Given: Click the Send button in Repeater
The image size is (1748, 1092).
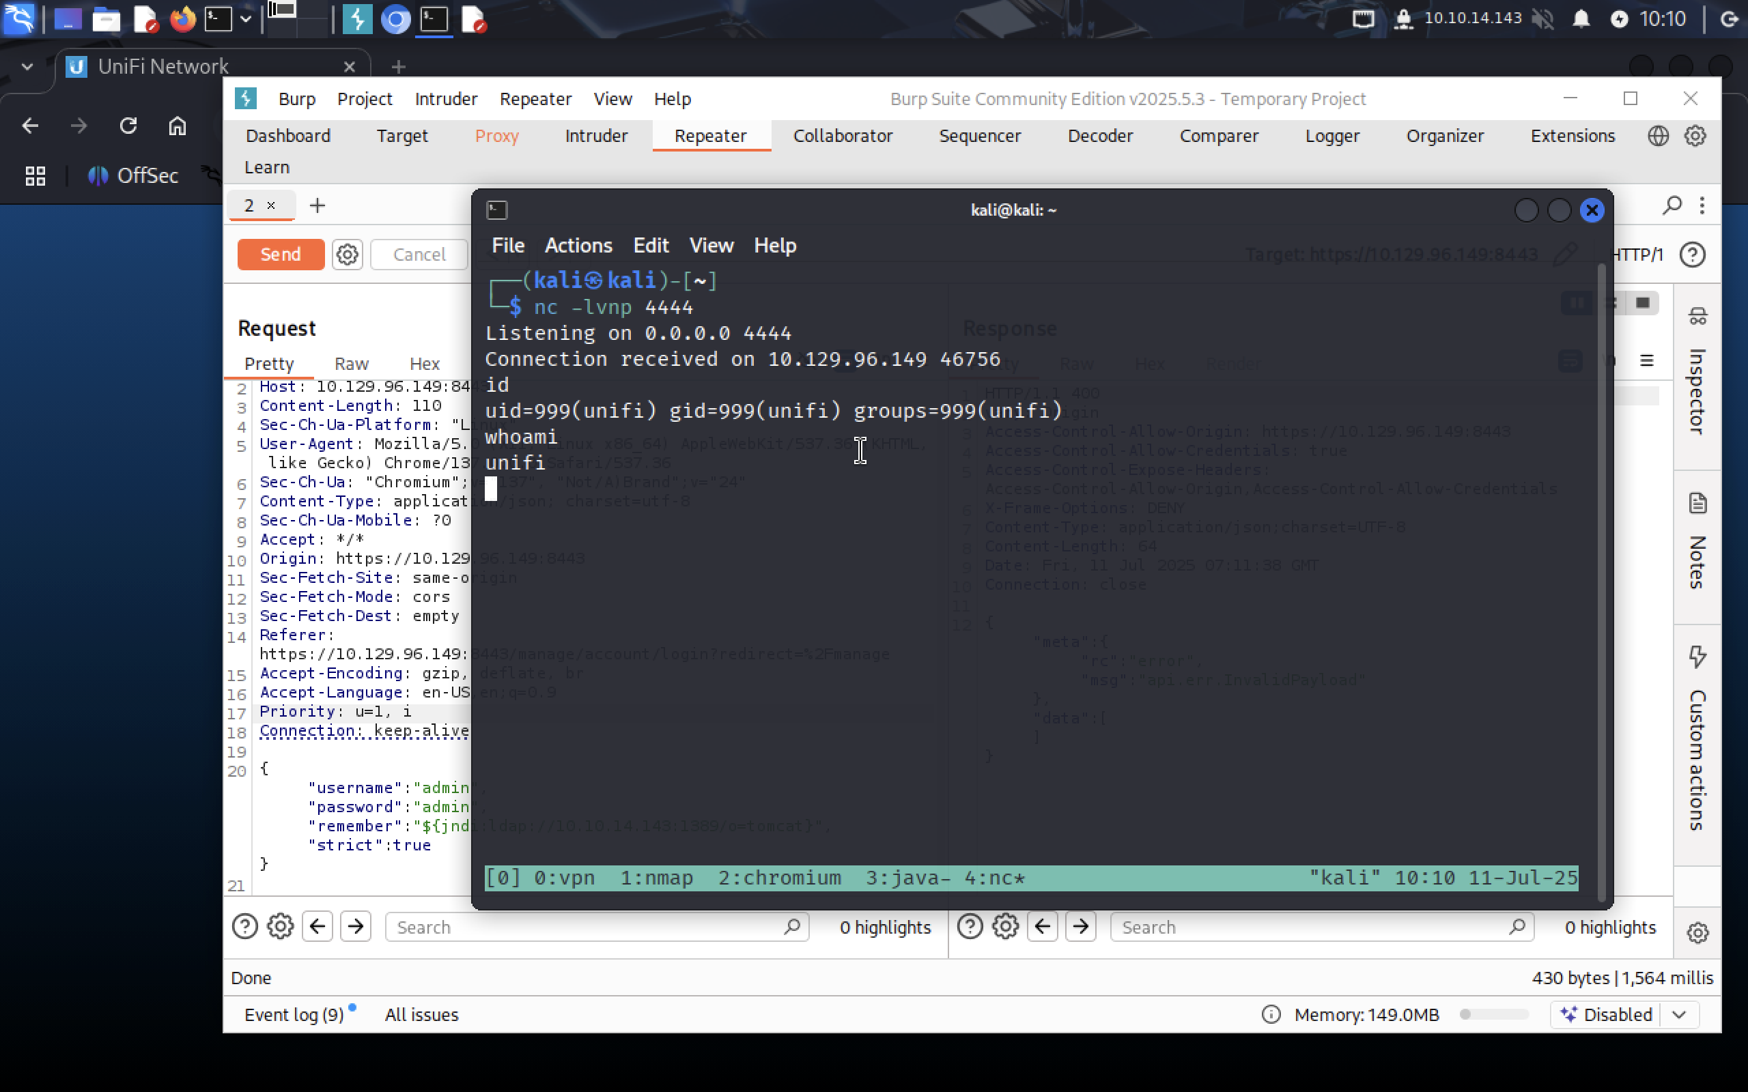Looking at the screenshot, I should point(280,254).
